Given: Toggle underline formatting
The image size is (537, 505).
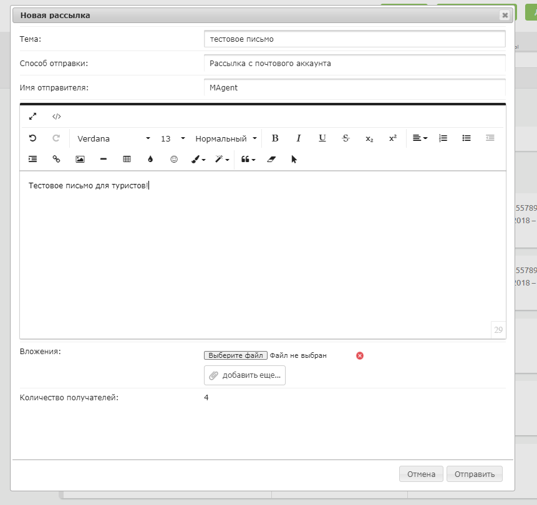Looking at the screenshot, I should [322, 138].
